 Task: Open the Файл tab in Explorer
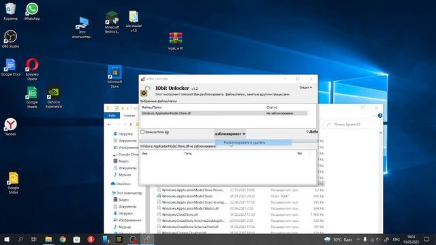112,116
